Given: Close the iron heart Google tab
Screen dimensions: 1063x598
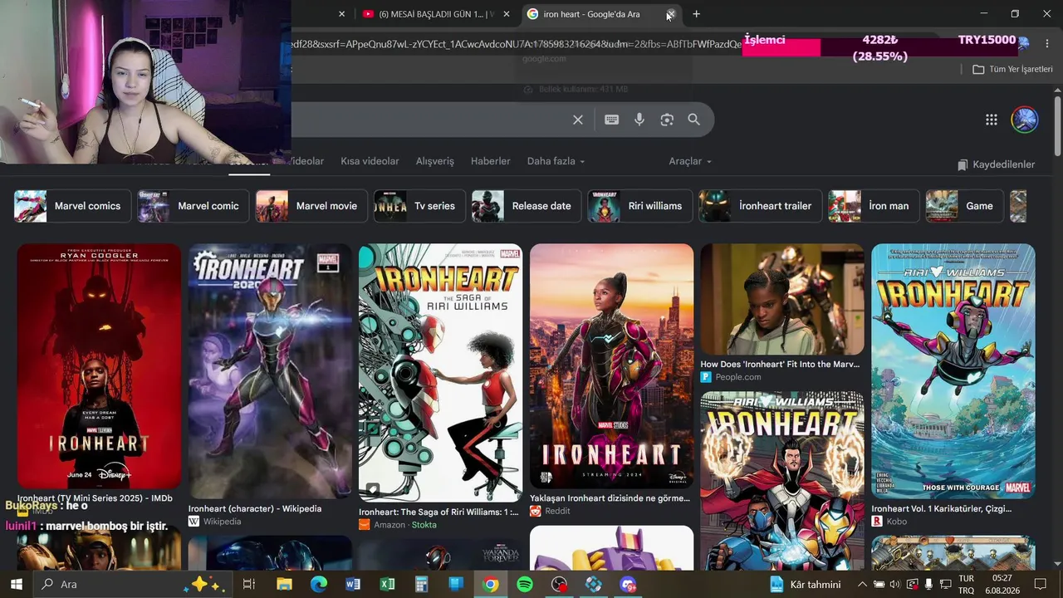Looking at the screenshot, I should point(670,14).
